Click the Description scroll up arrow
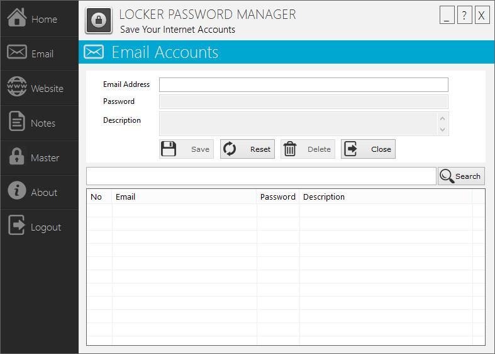Viewport: 495px width, 354px height. point(443,118)
